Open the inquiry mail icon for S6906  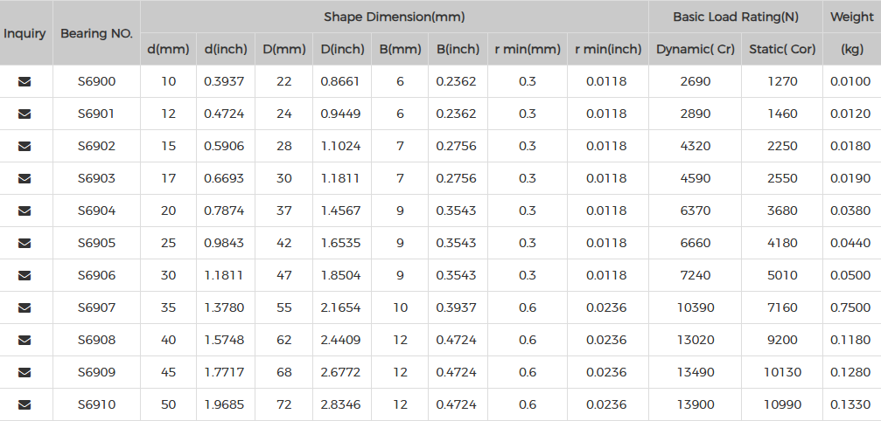(24, 275)
